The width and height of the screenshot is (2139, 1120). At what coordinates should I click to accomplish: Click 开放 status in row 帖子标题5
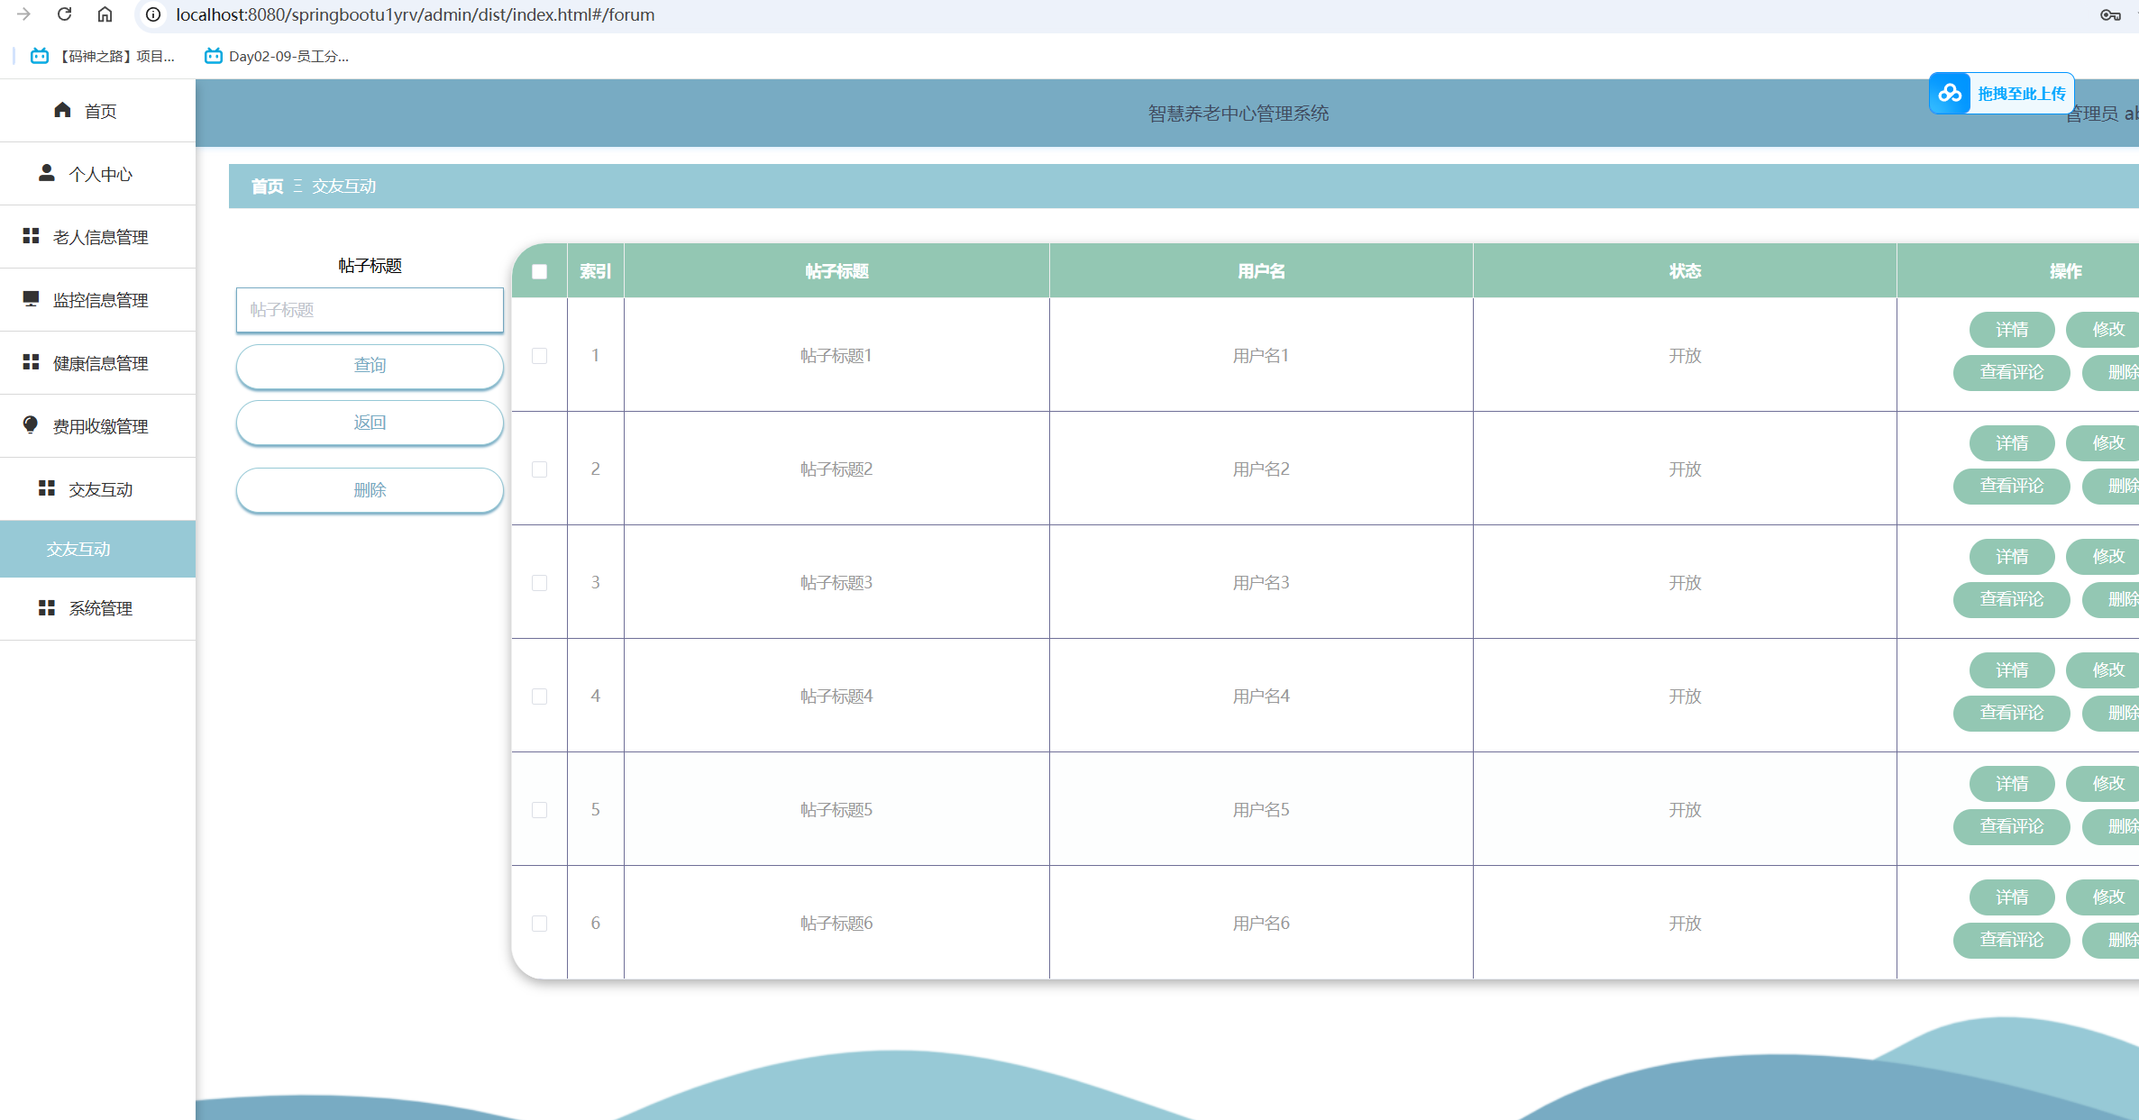point(1685,810)
